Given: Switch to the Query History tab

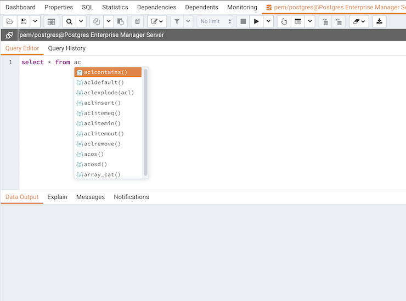Looking at the screenshot, I should coord(67,48).
